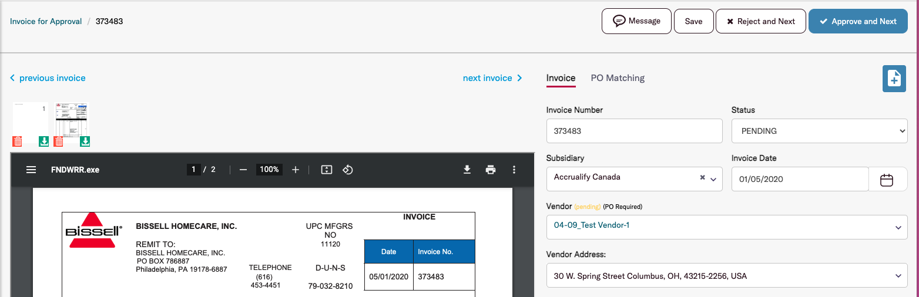Download the second attachment thumbnail

click(x=85, y=141)
